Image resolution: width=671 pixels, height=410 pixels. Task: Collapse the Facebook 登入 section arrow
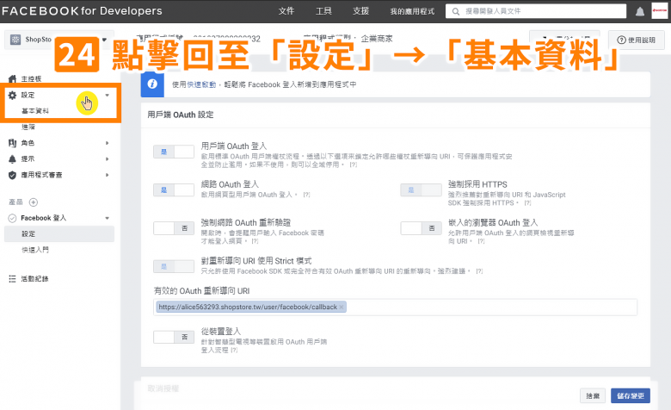pos(107,218)
